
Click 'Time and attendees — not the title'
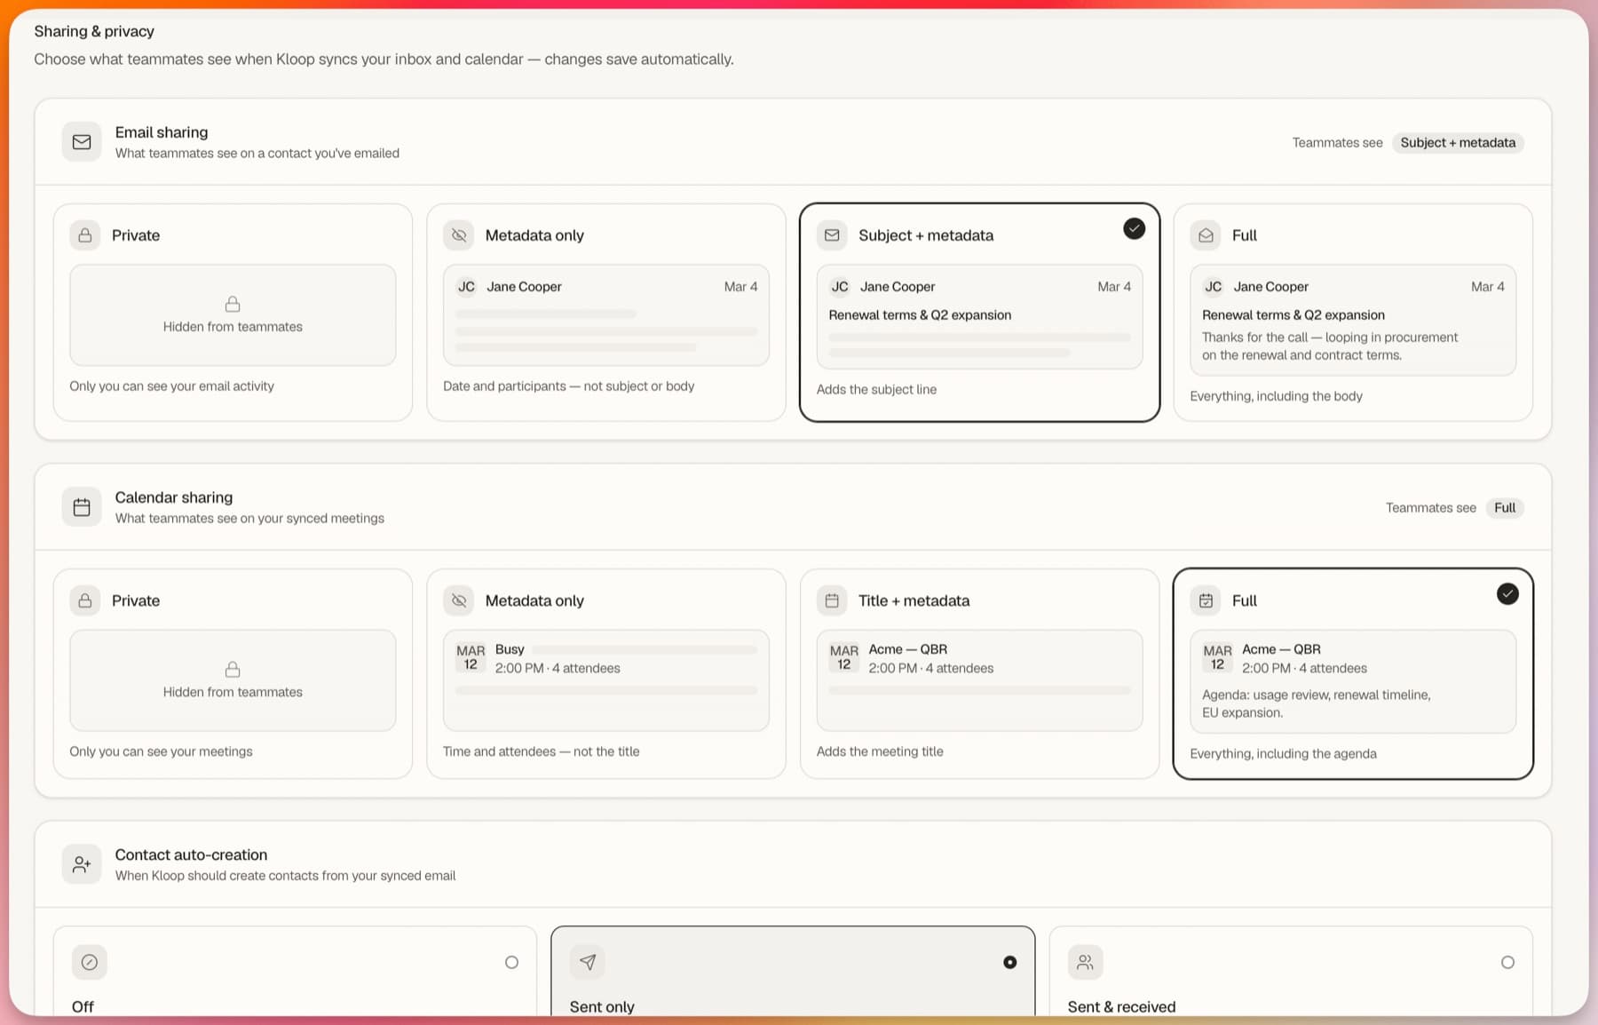point(542,751)
